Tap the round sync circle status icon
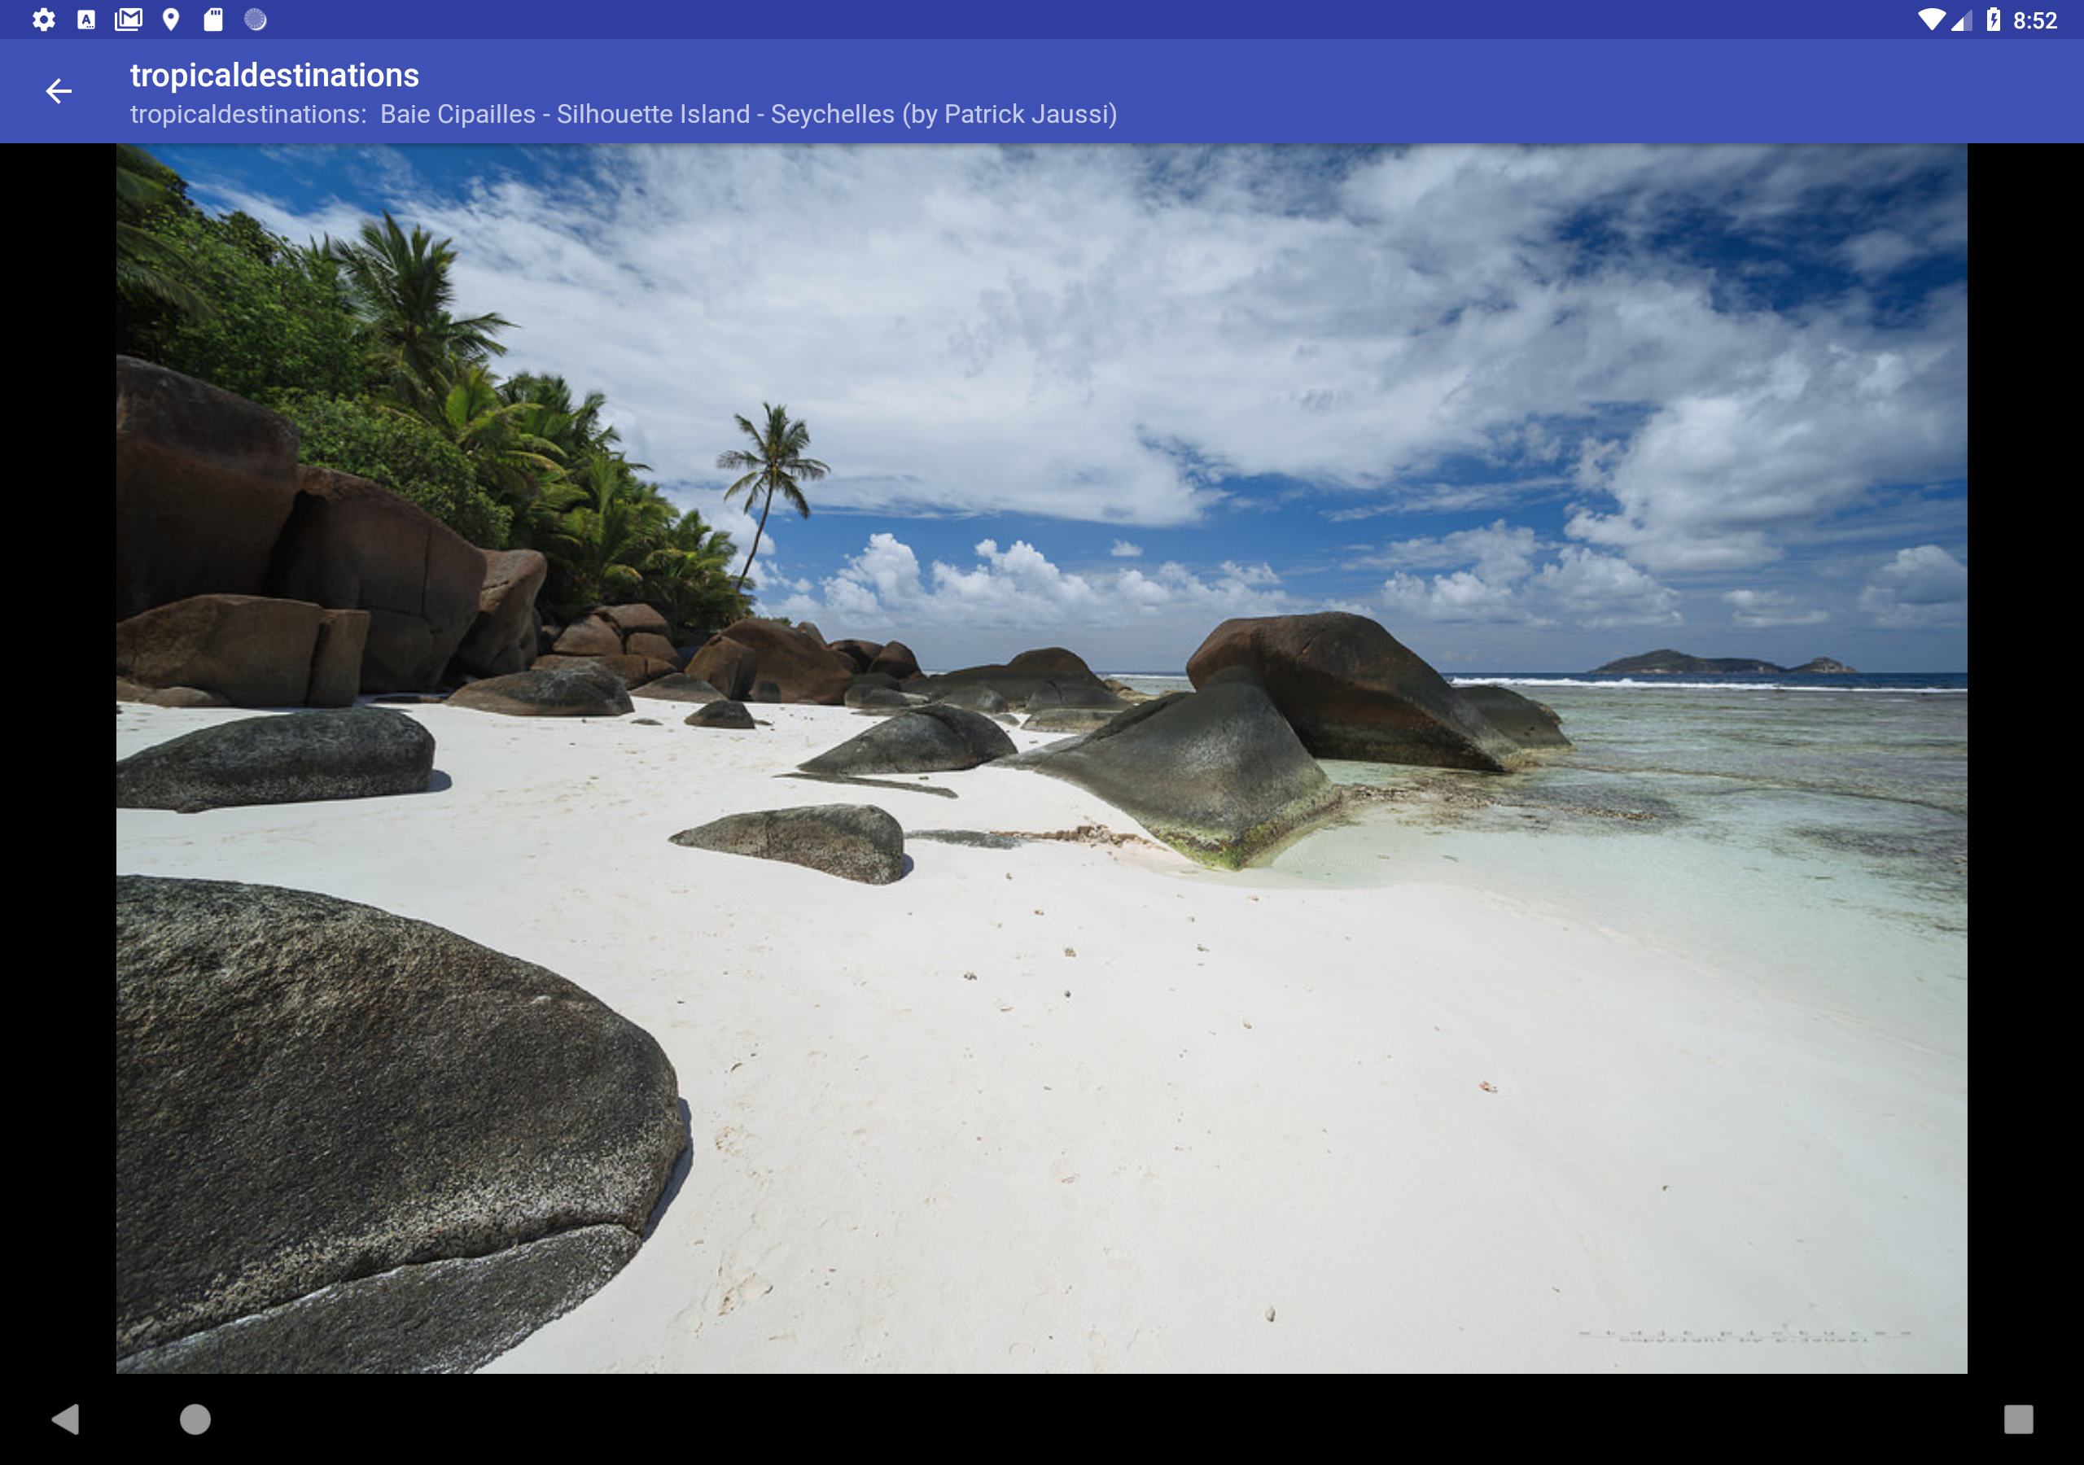 pos(255,20)
